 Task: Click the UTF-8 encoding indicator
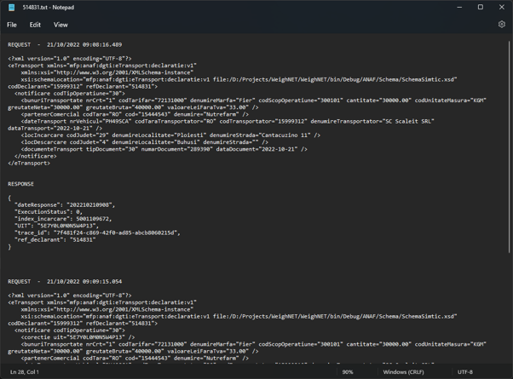pyautogui.click(x=465, y=372)
